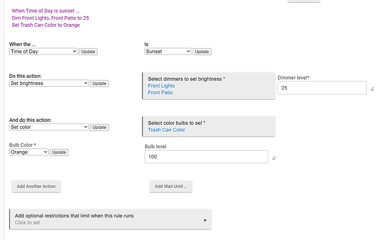Click the enter icon beside Dimmer level
The image size is (384, 240).
[x=372, y=89]
